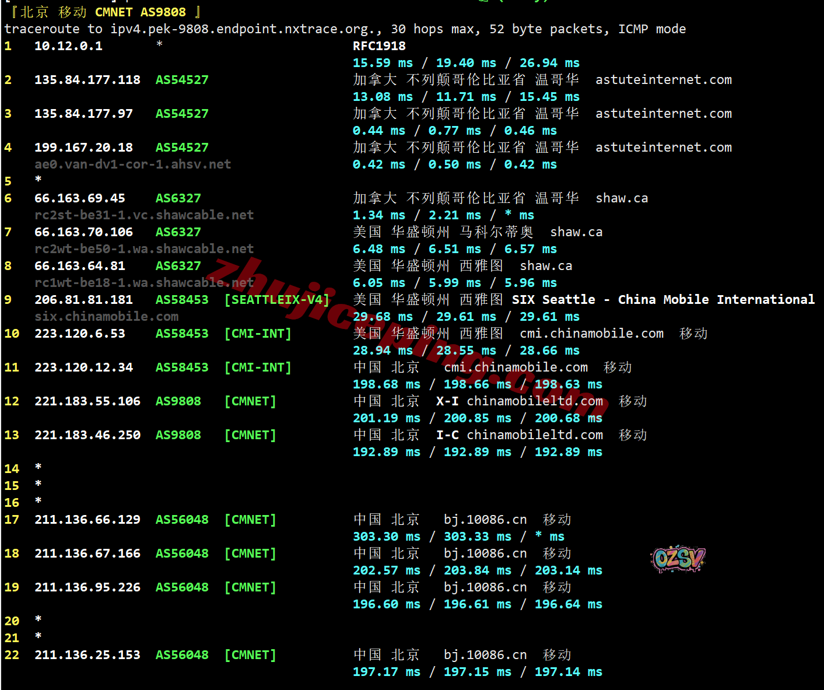
Task: Select the IP address 10.12.0.1
Action: [x=68, y=46]
